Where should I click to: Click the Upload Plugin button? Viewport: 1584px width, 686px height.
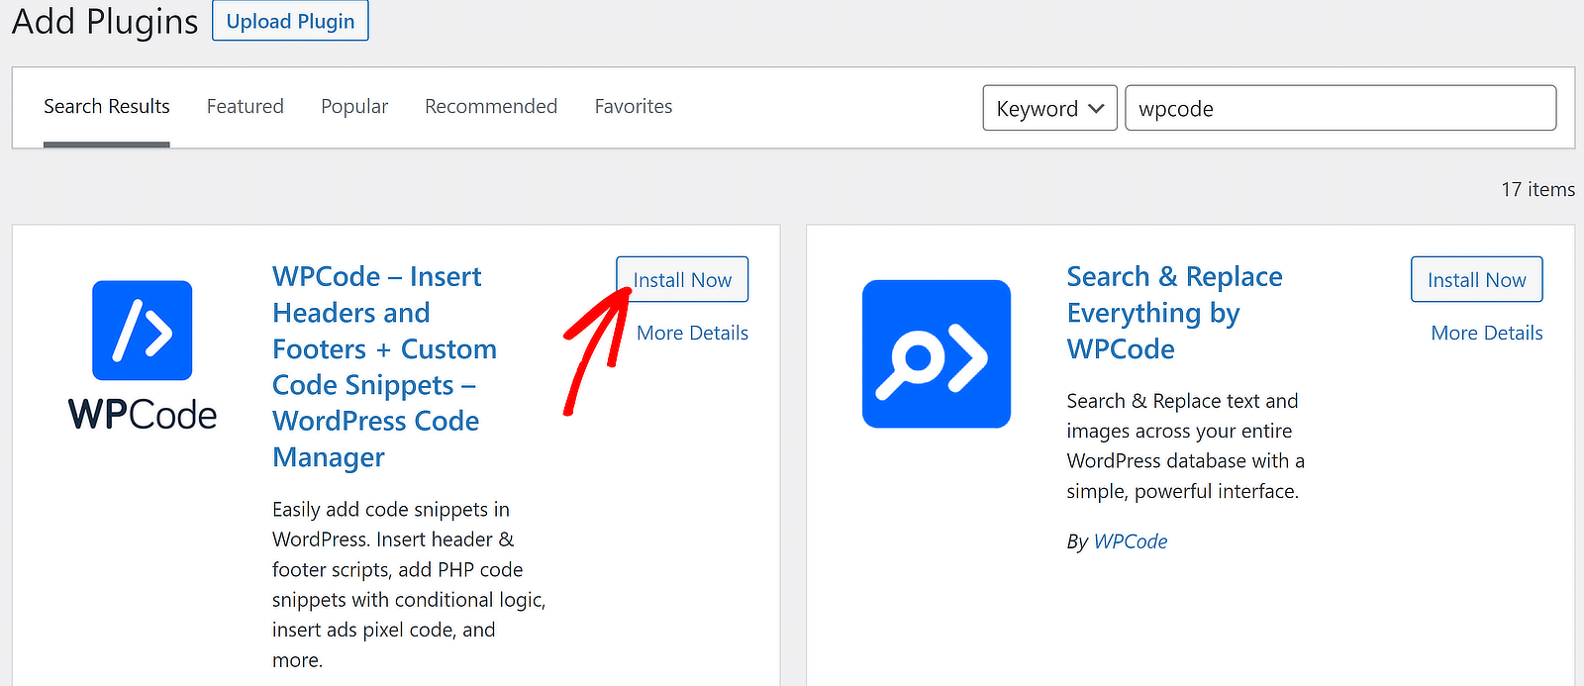click(290, 21)
